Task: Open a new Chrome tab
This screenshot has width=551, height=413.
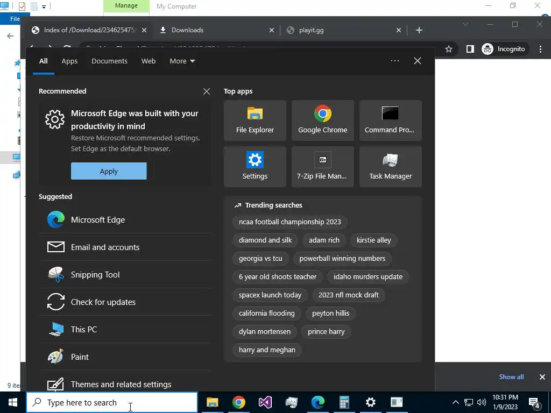Action: tap(419, 30)
